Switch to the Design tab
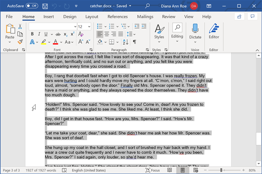Image resolution: width=262 pixels, height=174 pixels. [70, 17]
